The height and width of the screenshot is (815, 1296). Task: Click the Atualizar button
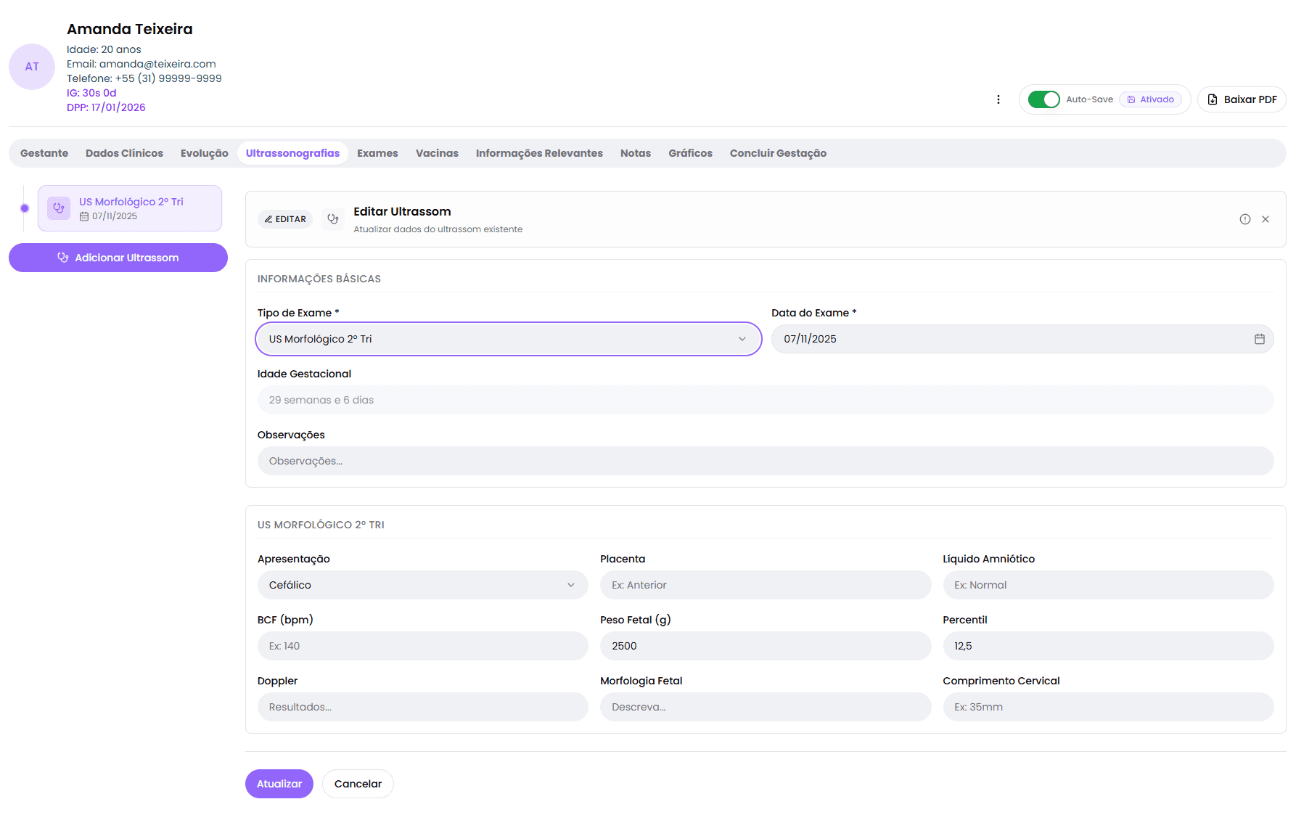click(279, 784)
